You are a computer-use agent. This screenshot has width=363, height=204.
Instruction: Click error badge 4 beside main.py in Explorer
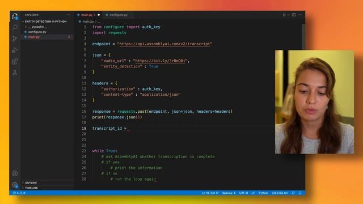[69, 37]
